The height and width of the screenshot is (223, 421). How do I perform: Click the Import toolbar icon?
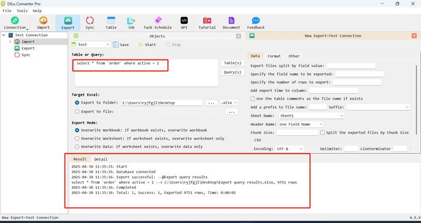coord(43,23)
